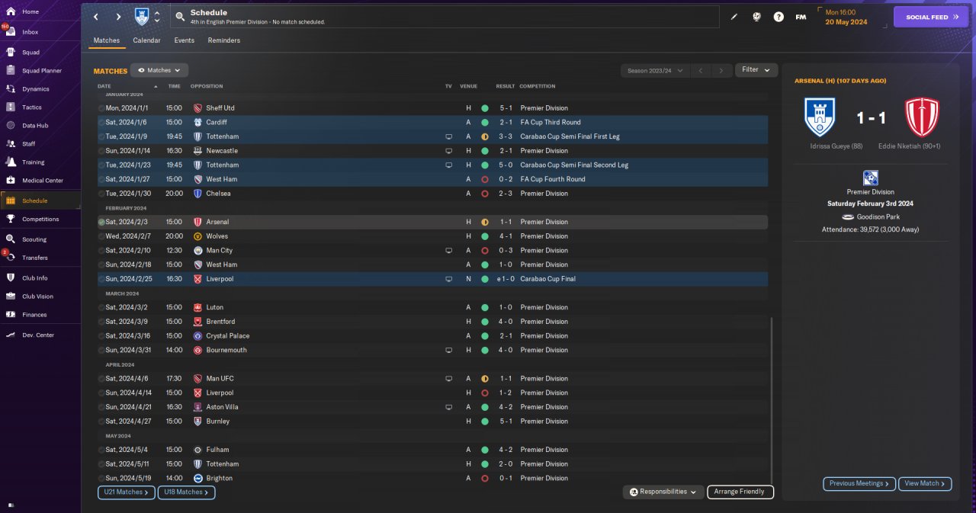Image resolution: width=976 pixels, height=513 pixels.
Task: Select the Newcastle match circle
Action: coord(101,151)
